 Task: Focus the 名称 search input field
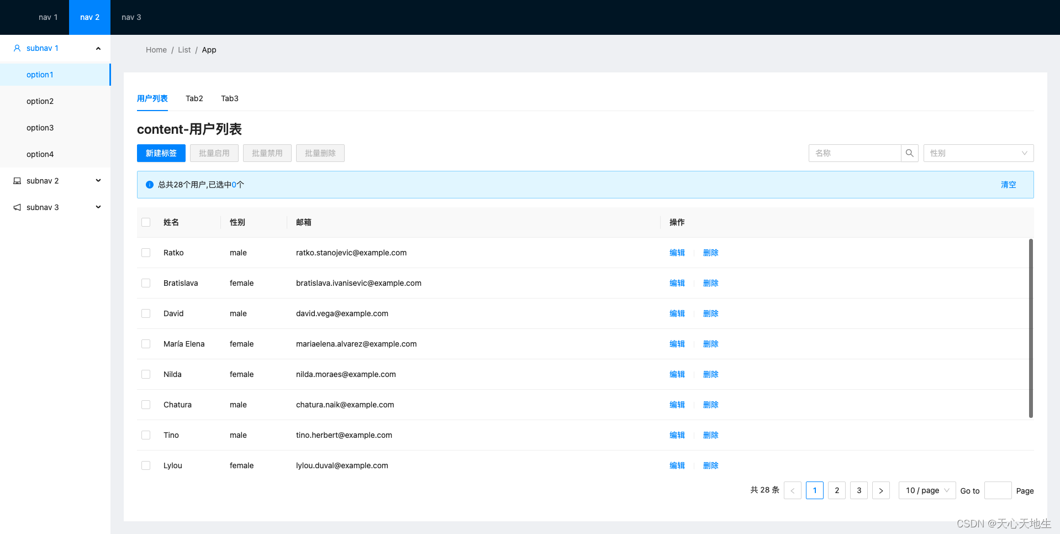point(855,153)
